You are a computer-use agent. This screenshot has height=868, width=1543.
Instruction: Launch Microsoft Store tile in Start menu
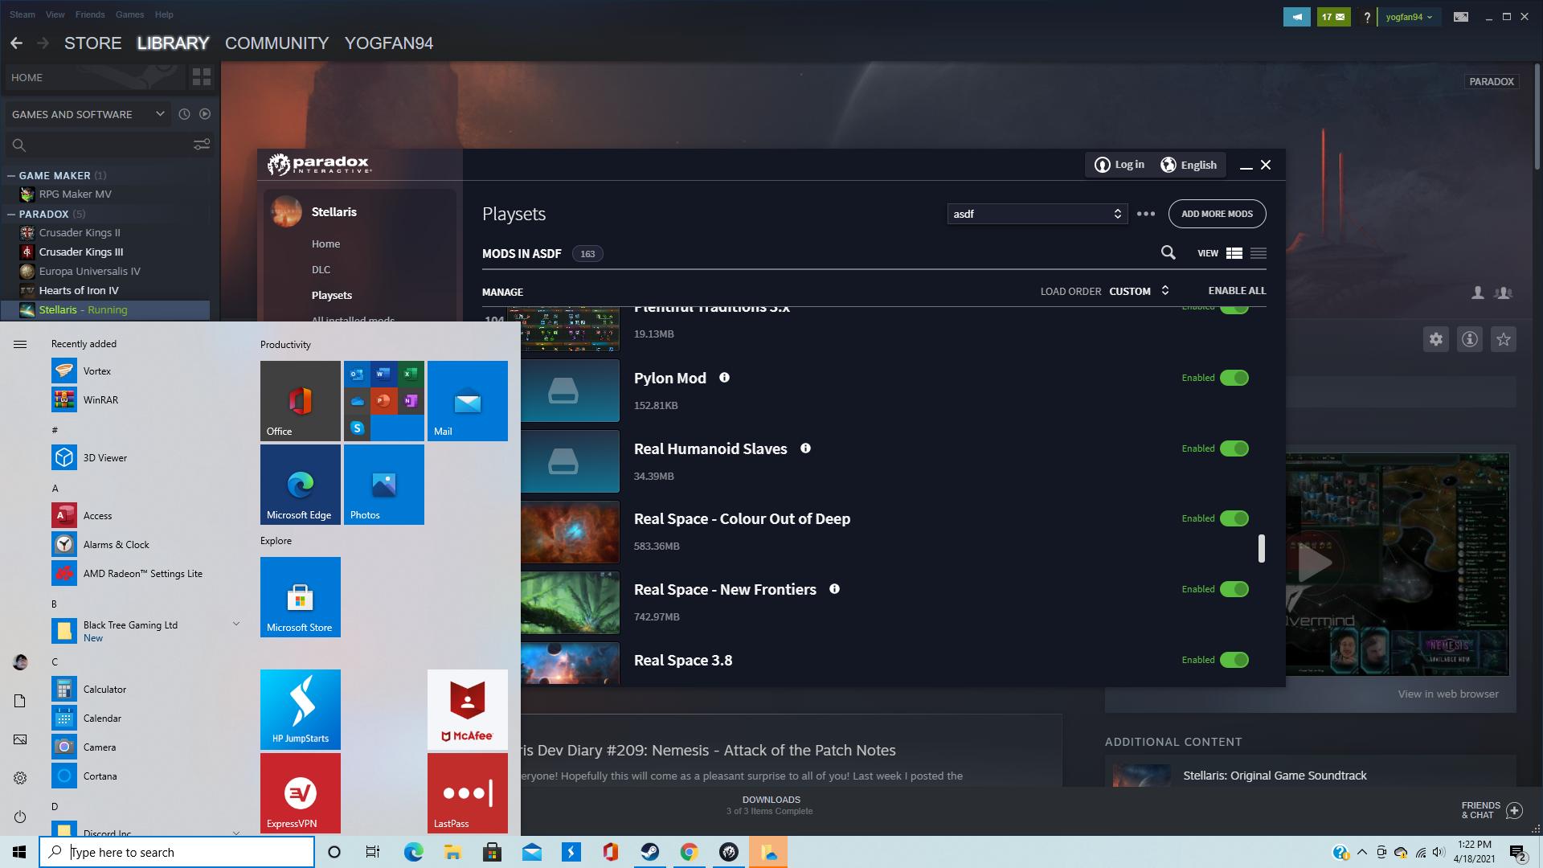pos(301,597)
